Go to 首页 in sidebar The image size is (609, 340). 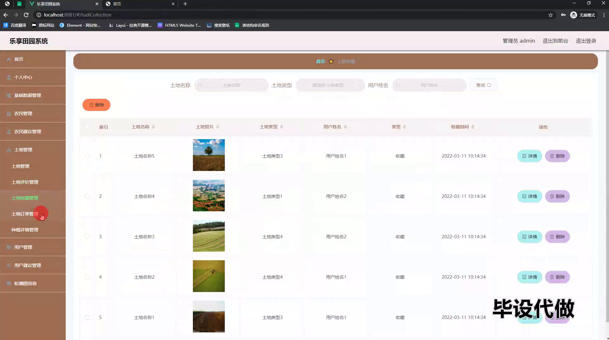[x=33, y=59]
